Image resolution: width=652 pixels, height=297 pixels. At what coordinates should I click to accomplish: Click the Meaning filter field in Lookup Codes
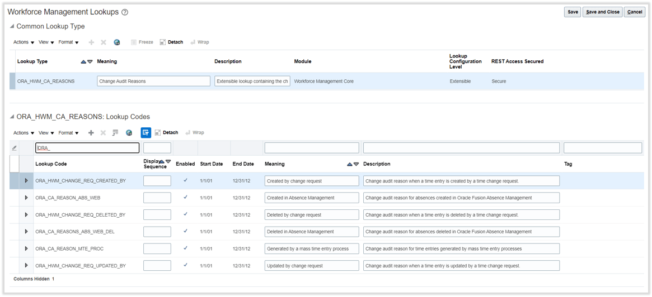(x=312, y=148)
